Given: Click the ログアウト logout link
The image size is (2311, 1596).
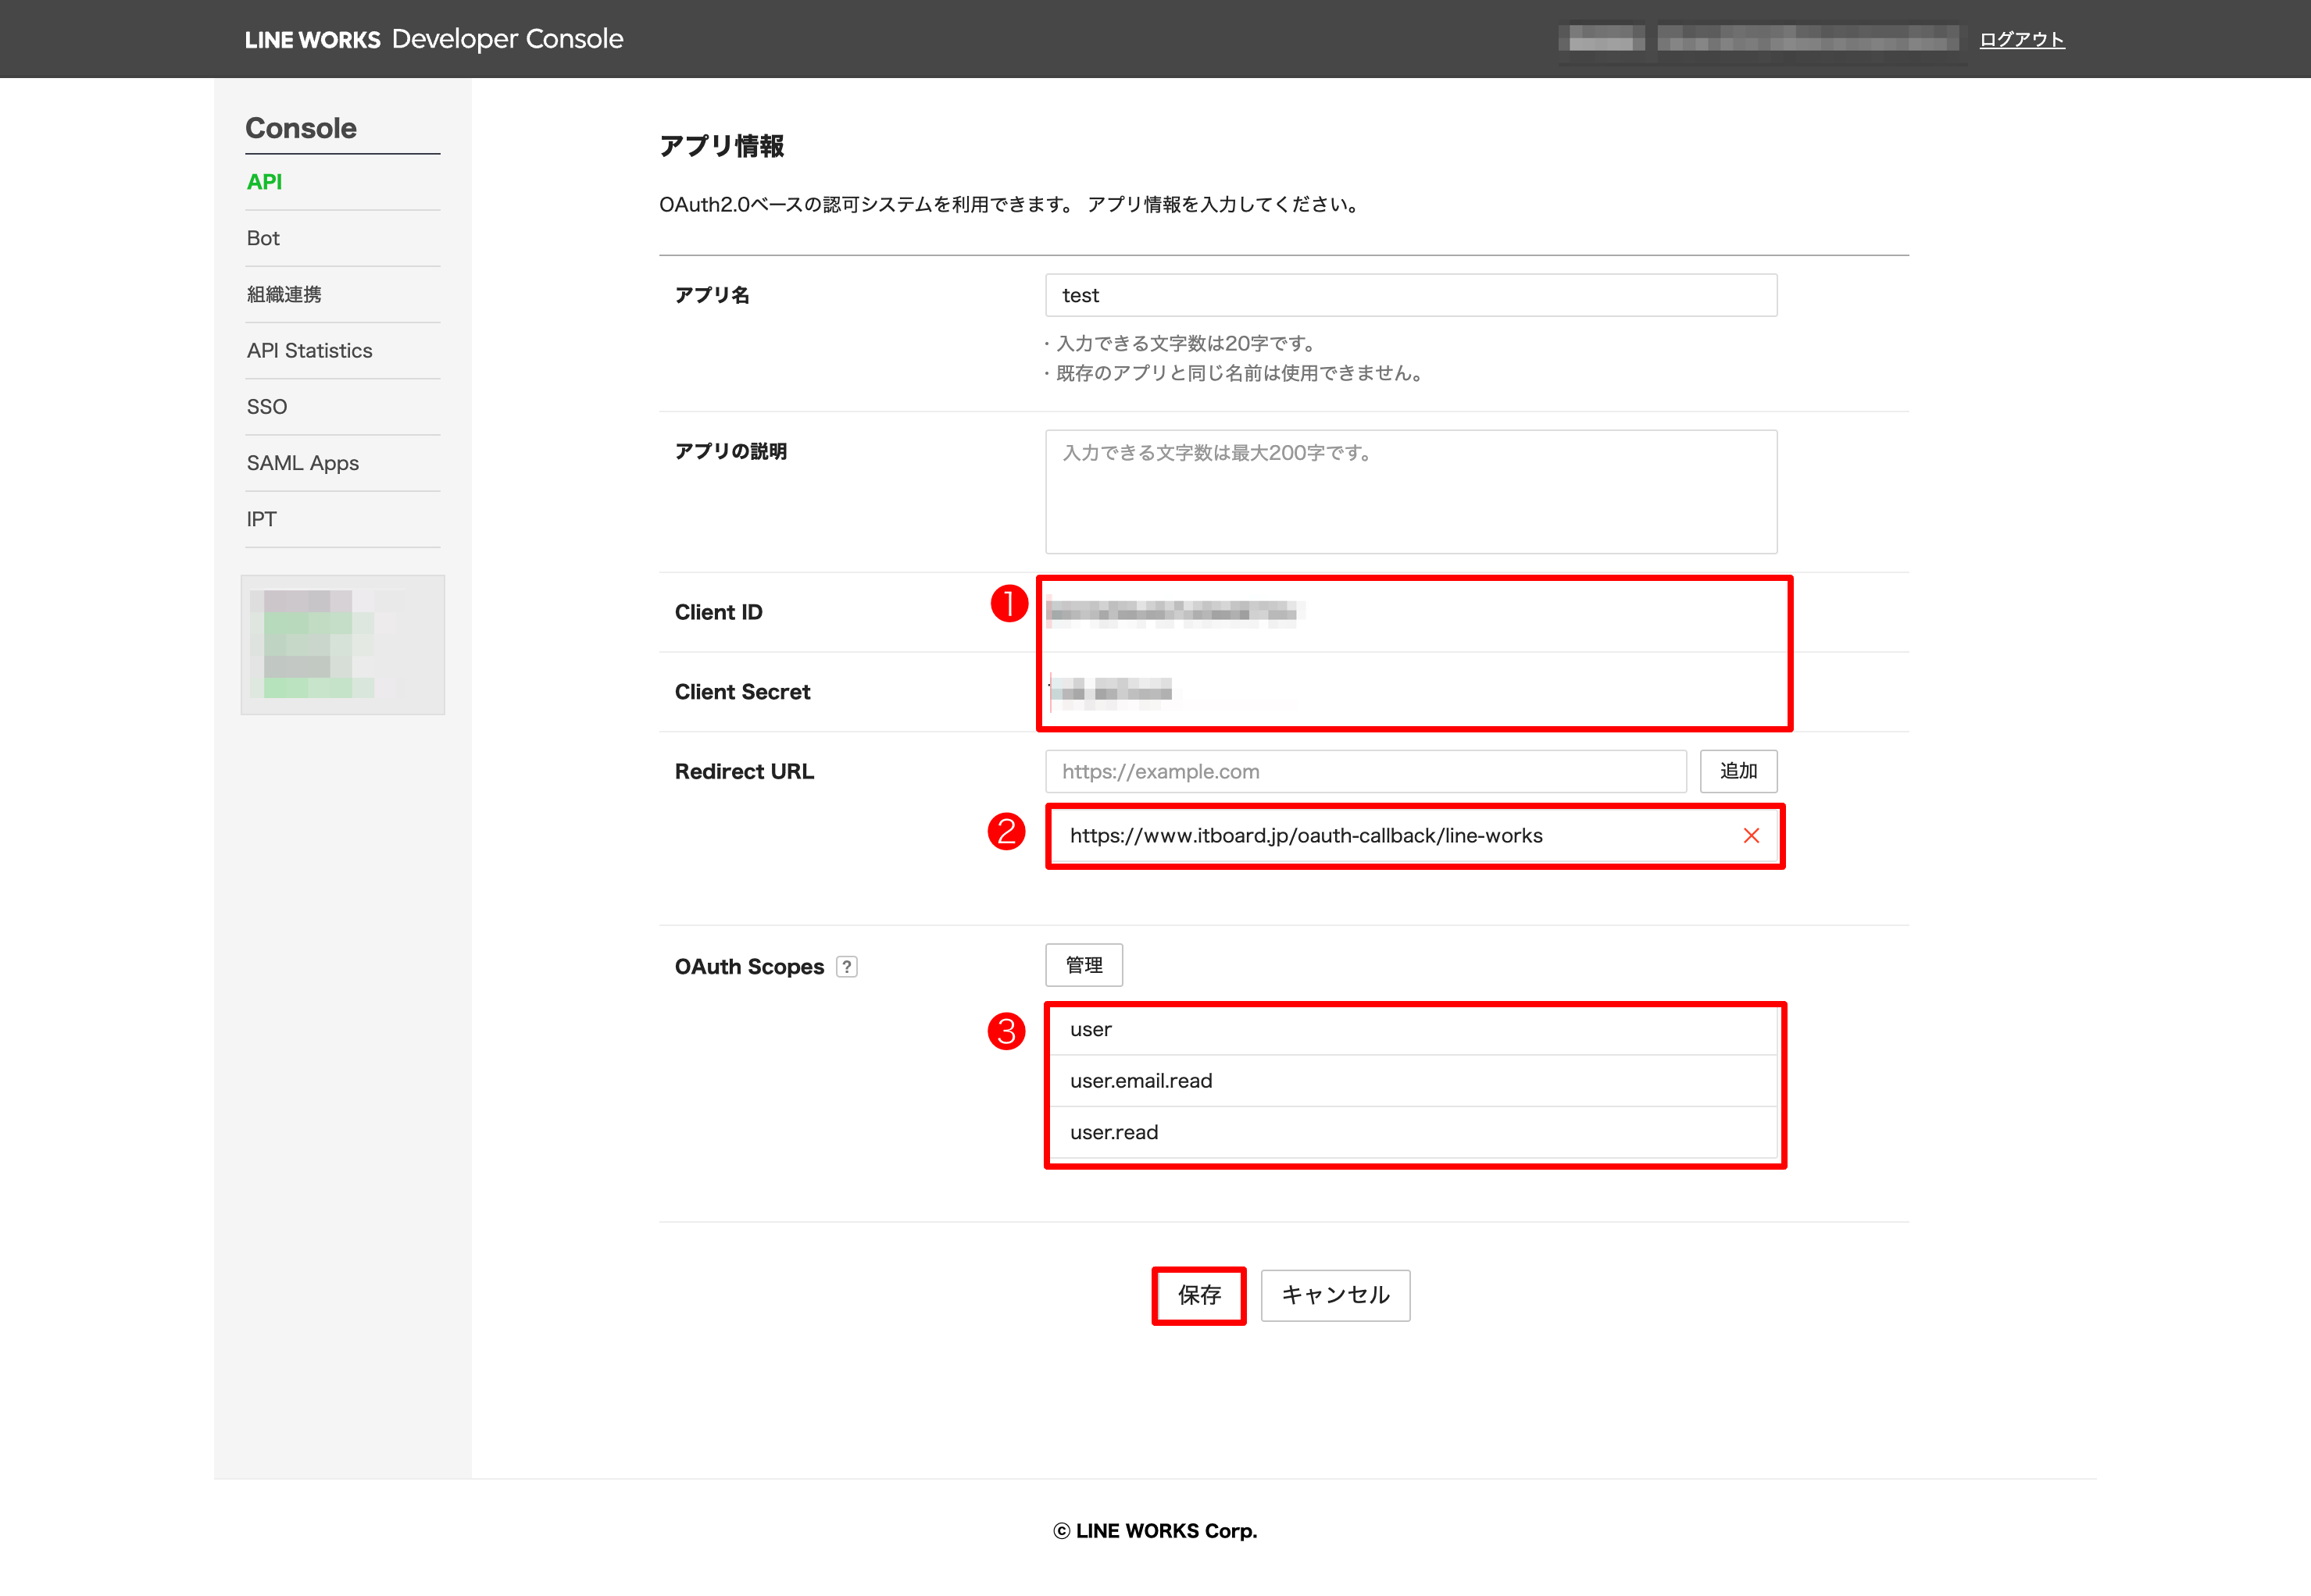Looking at the screenshot, I should point(2021,40).
